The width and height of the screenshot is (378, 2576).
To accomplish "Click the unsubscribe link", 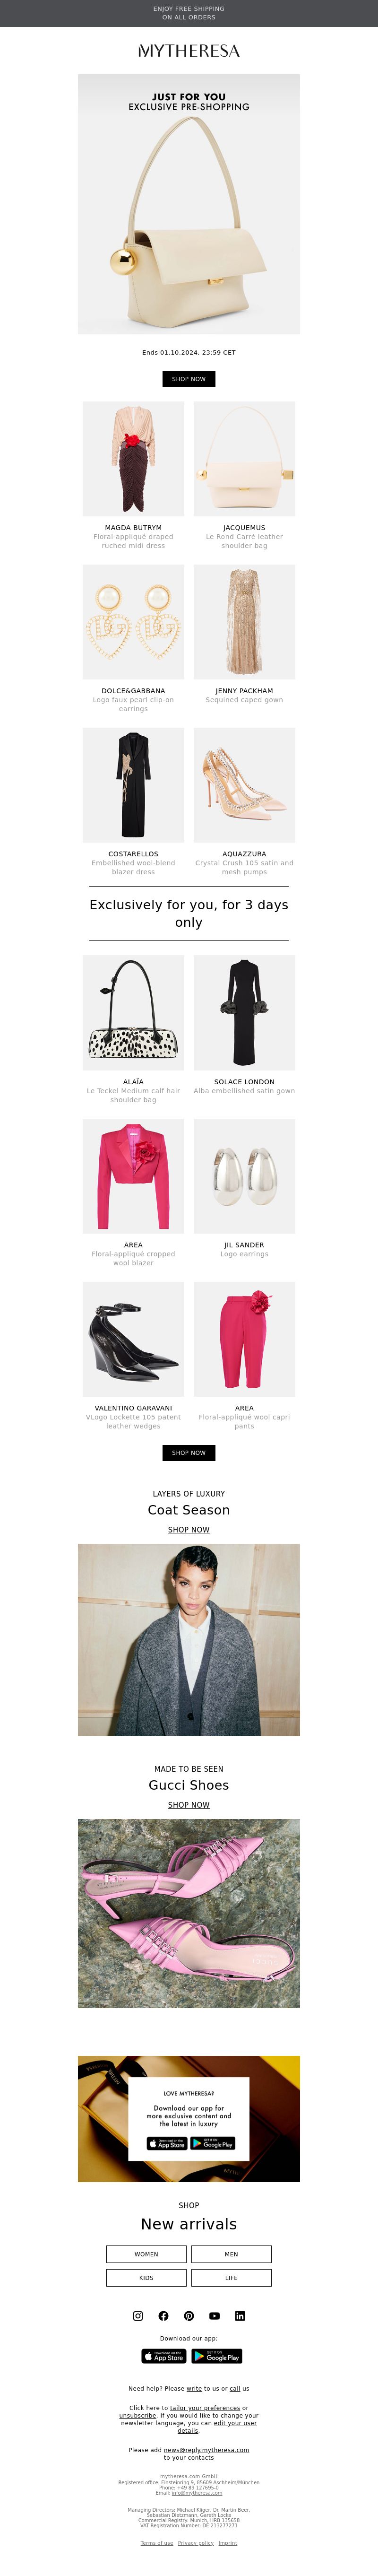I will [138, 2415].
